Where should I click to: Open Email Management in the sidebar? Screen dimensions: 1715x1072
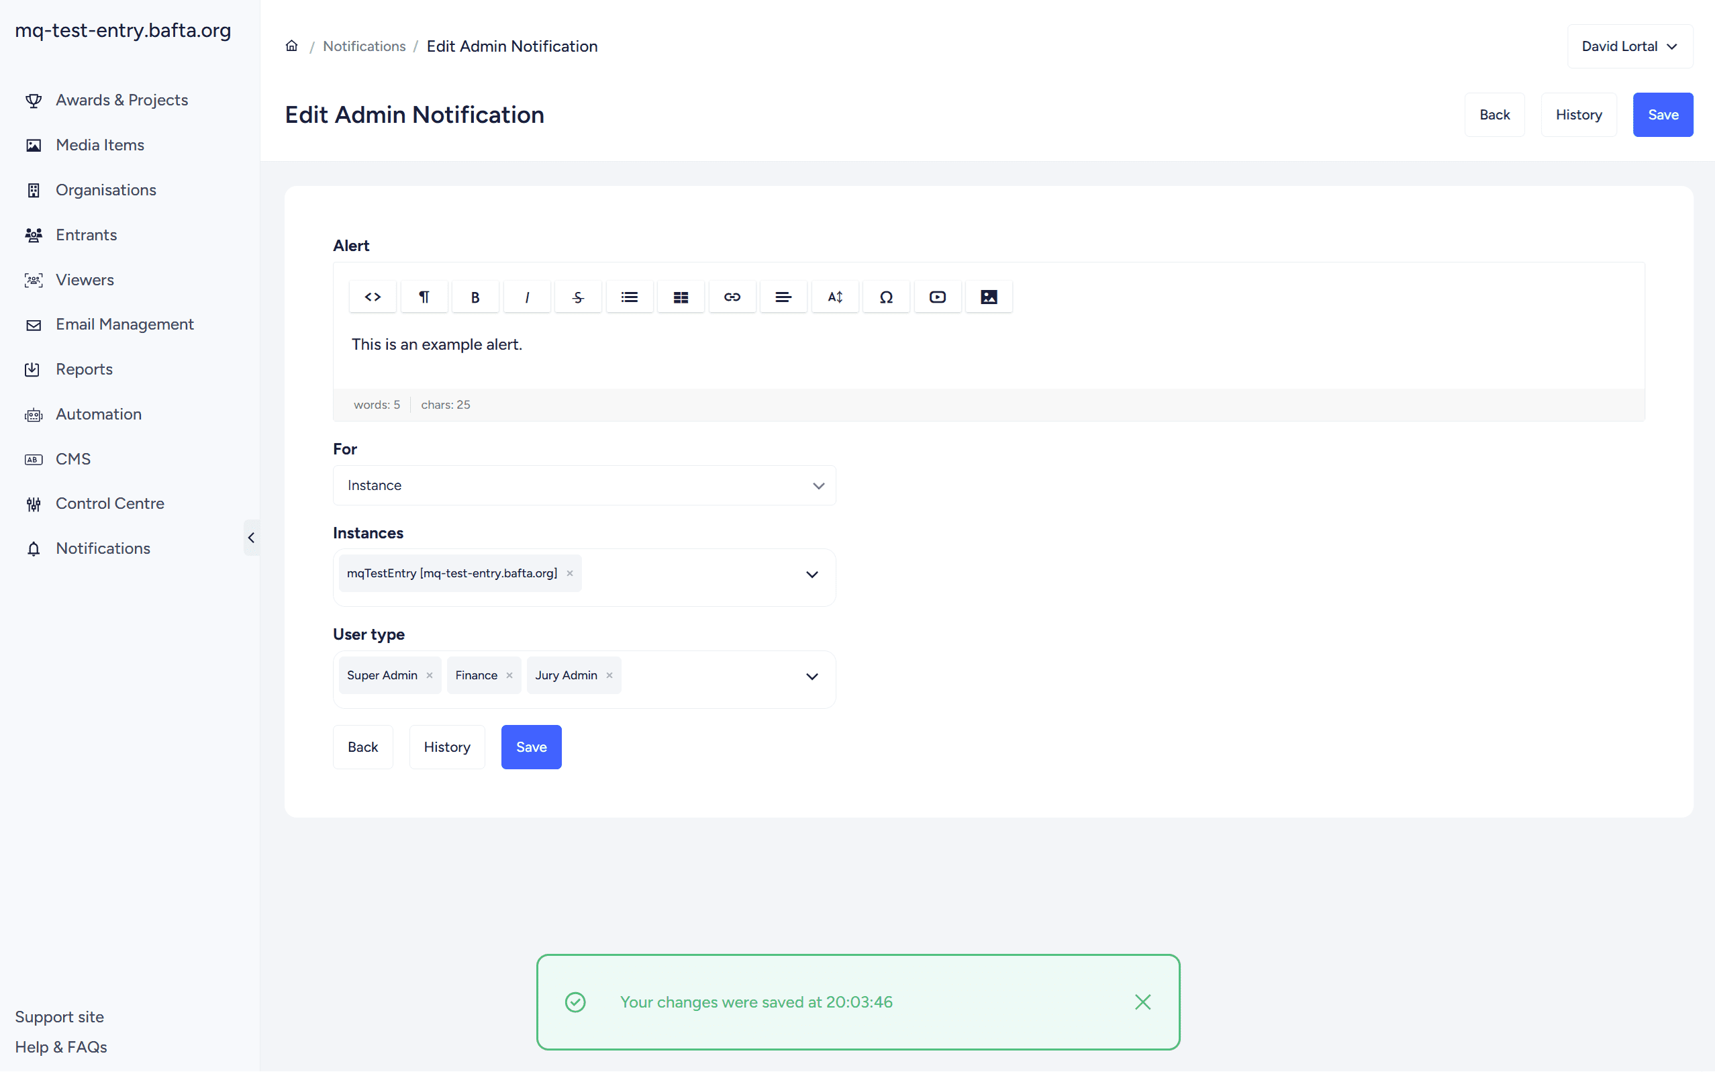pyautogui.click(x=124, y=324)
